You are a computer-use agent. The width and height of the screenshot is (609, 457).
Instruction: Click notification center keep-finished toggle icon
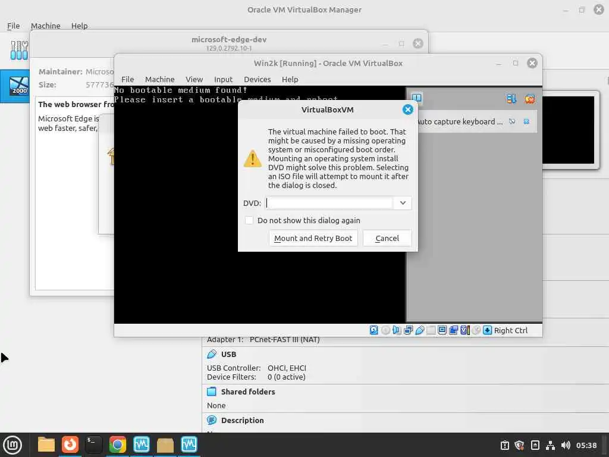pyautogui.click(x=511, y=98)
